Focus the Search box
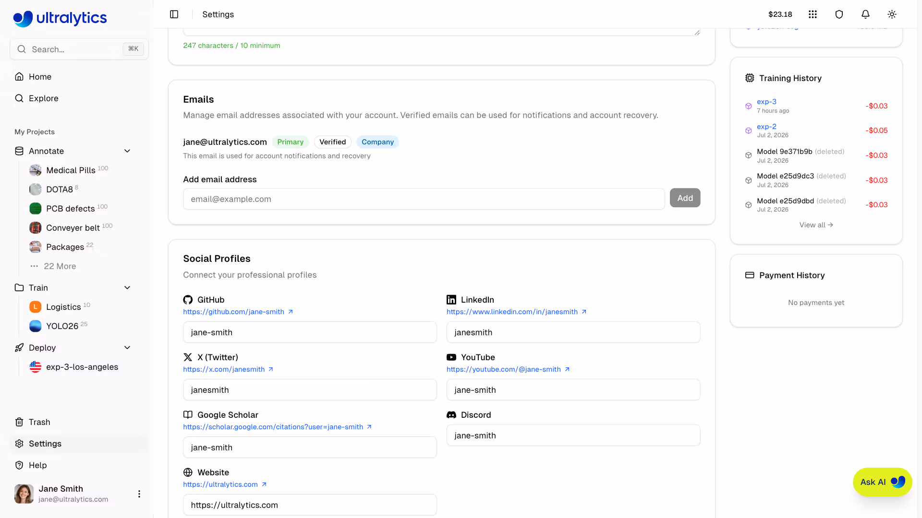The image size is (922, 518). [x=79, y=49]
